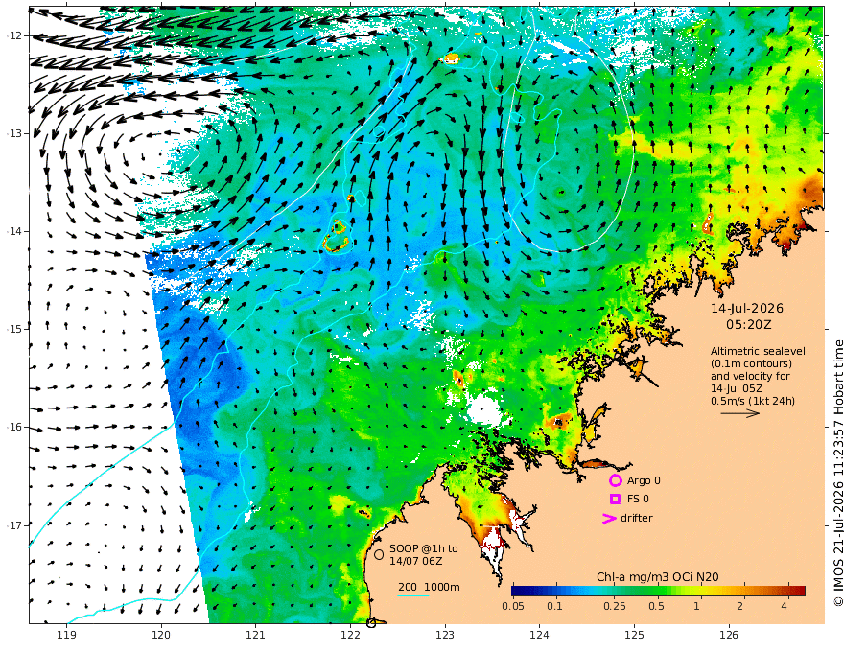Click the 'drifter' legend label
This screenshot has height=652, width=844.
pyautogui.click(x=637, y=518)
